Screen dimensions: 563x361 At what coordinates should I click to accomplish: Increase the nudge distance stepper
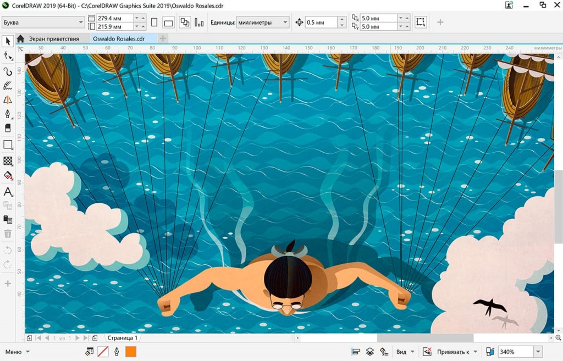point(342,19)
